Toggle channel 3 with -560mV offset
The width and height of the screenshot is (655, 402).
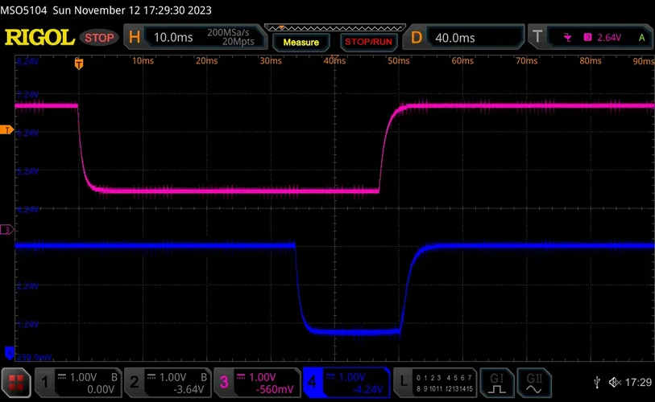[x=256, y=382]
